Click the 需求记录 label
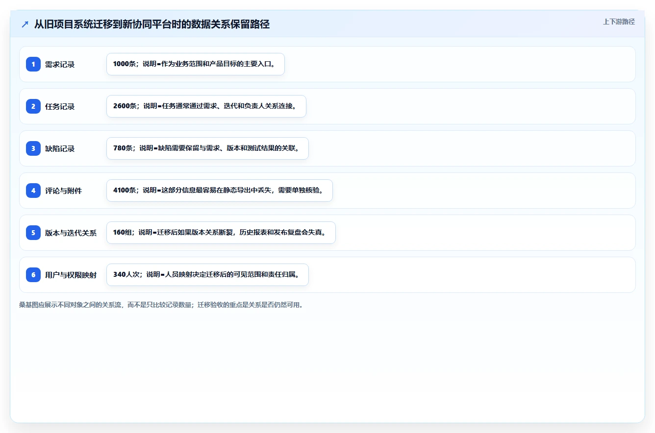Image resolution: width=655 pixels, height=433 pixels. (x=60, y=64)
